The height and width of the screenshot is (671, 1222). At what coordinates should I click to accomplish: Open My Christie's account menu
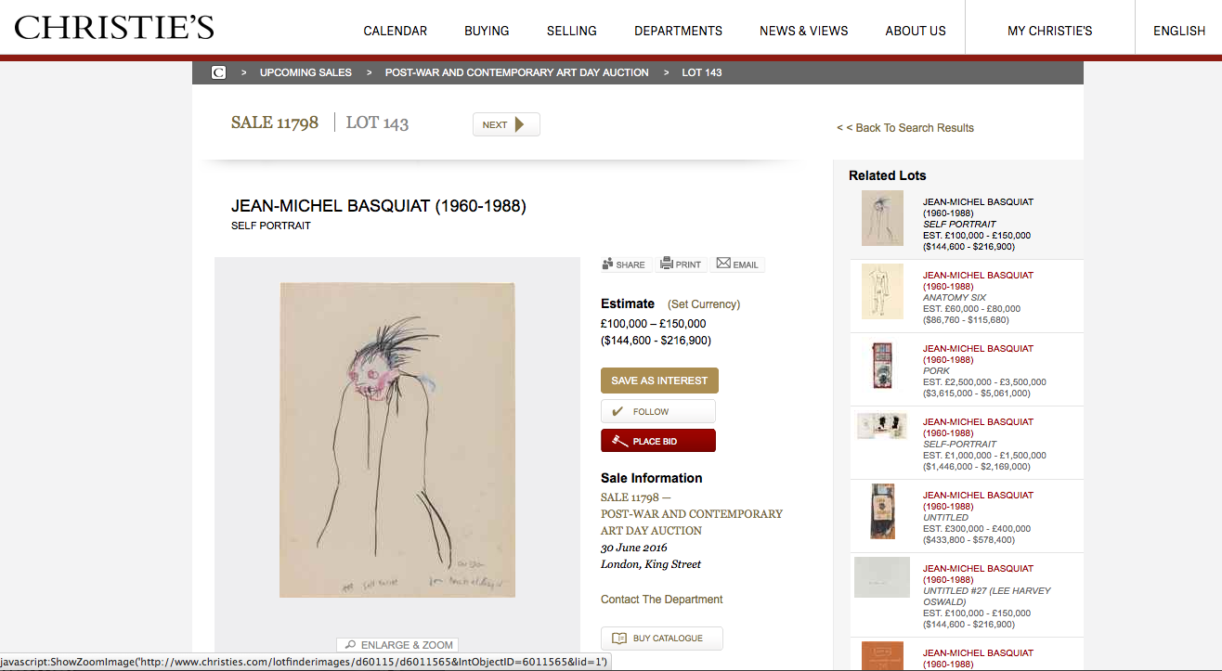[x=1049, y=31]
